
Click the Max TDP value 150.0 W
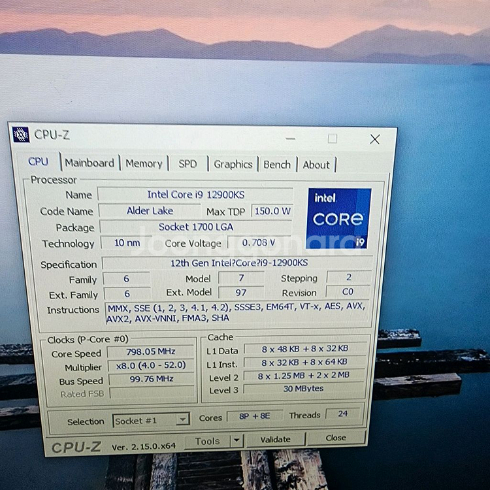pos(272,211)
